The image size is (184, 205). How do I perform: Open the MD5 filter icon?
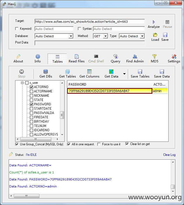tap(154, 56)
